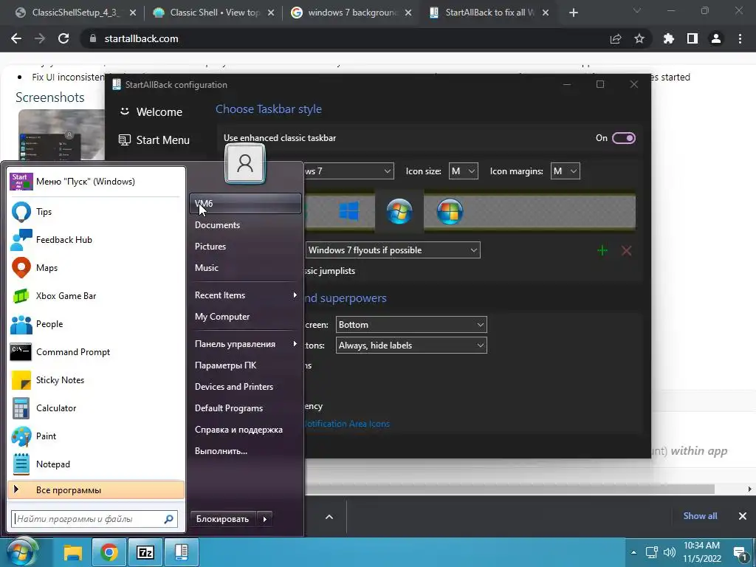Select the Windows 7 orb start button style
Screen dimensions: 756x567
[x=399, y=211]
